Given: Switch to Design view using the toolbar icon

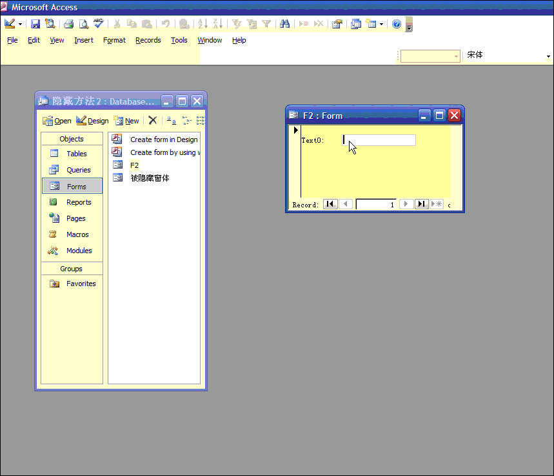Looking at the screenshot, I should coord(10,24).
